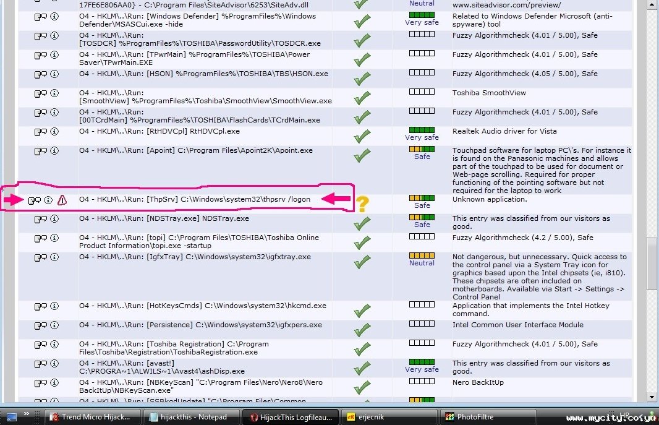The width and height of the screenshot is (659, 425).
Task: Open the comment icon for the HotKeysCmds entry
Action: click(x=40, y=307)
